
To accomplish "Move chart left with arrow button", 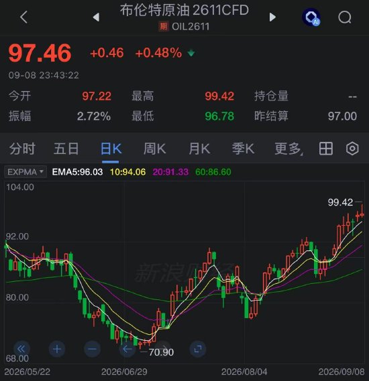I will tap(127, 349).
